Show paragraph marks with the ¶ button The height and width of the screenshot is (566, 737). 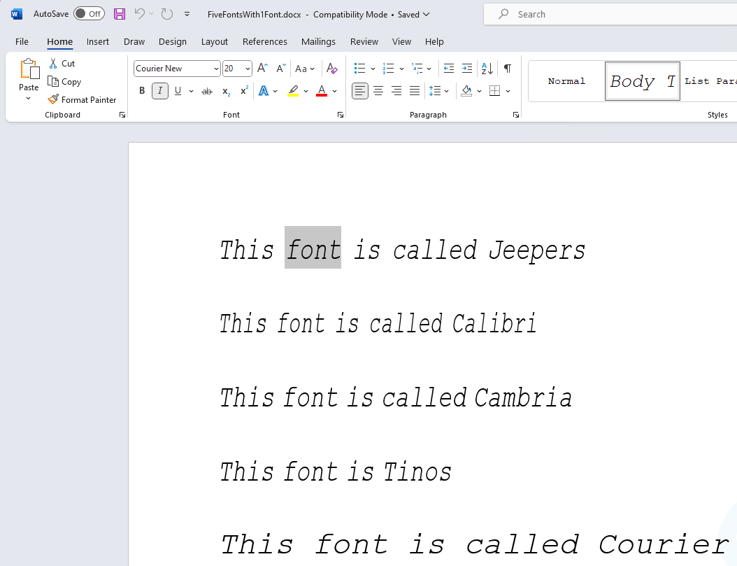coord(508,69)
